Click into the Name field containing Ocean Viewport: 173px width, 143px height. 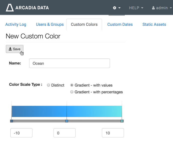(70, 63)
